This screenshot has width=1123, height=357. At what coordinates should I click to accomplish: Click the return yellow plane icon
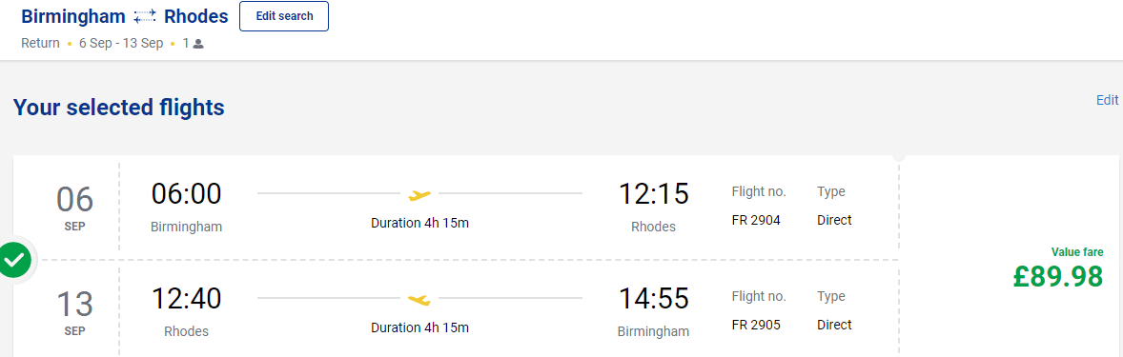tap(419, 298)
